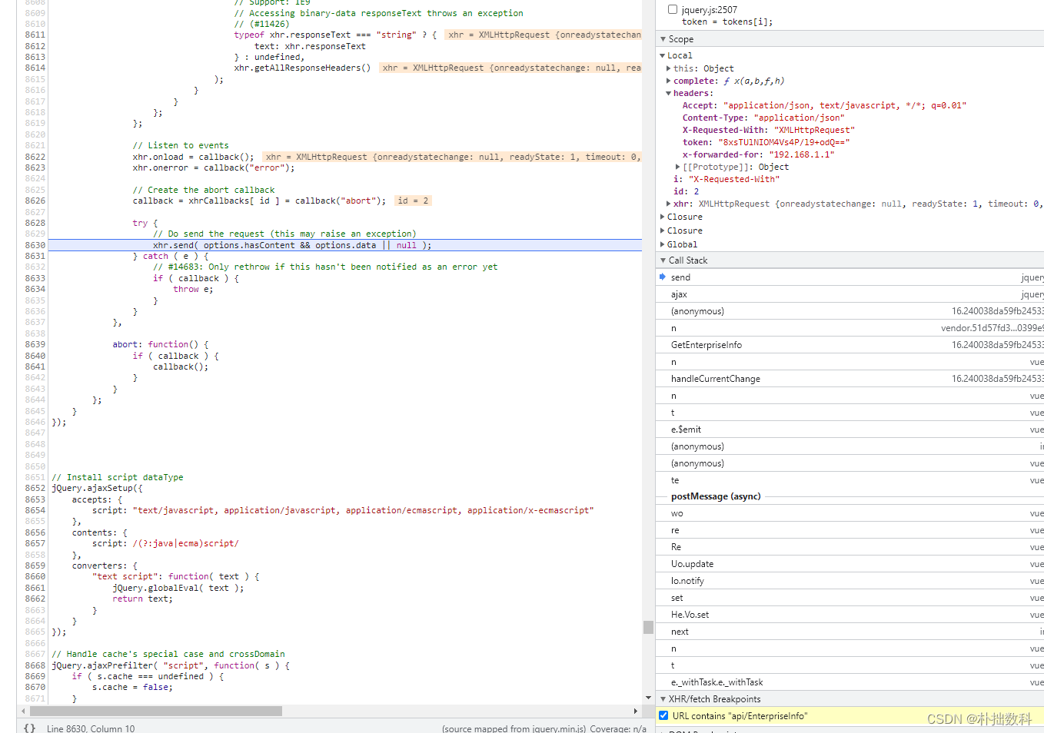Click the pretty-print braces icon

(29, 728)
